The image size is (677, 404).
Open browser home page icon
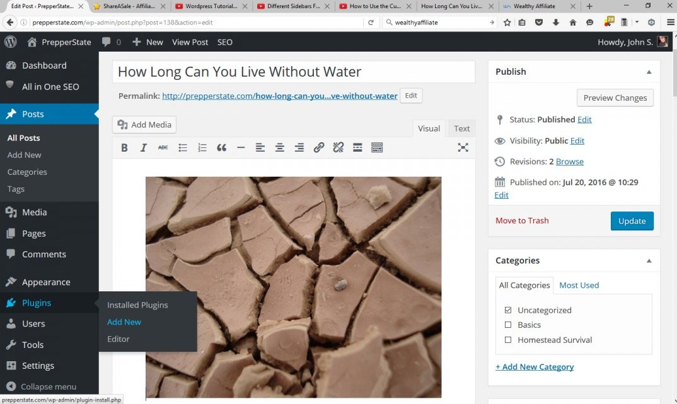pyautogui.click(x=573, y=23)
